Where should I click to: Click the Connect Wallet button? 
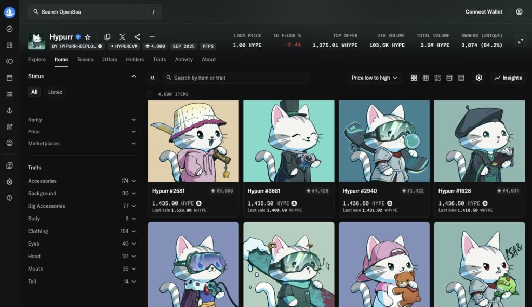483,12
